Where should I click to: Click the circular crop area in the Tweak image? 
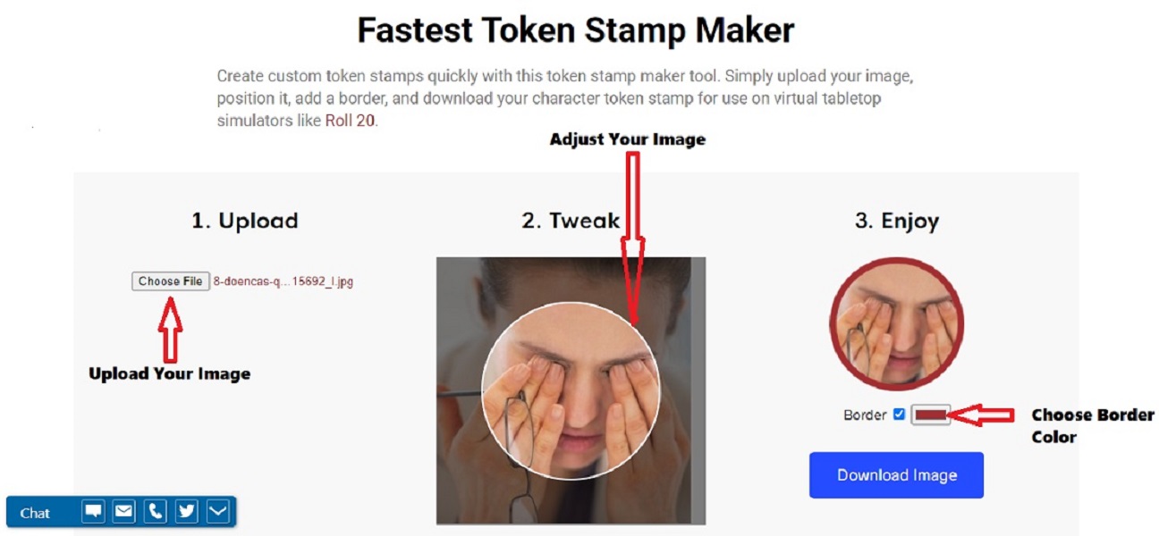(x=570, y=390)
